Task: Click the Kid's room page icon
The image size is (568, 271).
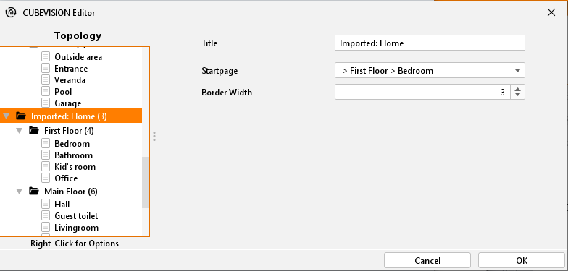Action: coord(46,166)
